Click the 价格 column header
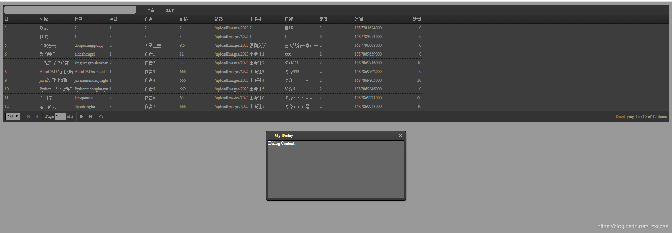The width and height of the screenshot is (672, 233). click(195, 19)
